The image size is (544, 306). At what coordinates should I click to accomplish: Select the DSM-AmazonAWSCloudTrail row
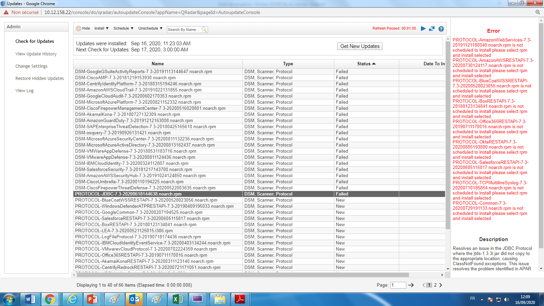click(259, 90)
